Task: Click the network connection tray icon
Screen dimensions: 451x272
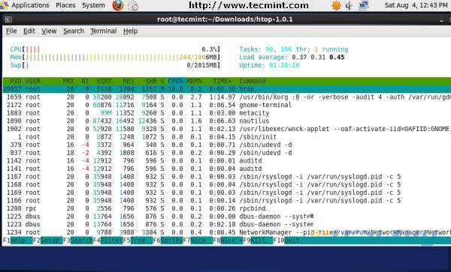Action: pyautogui.click(x=364, y=5)
